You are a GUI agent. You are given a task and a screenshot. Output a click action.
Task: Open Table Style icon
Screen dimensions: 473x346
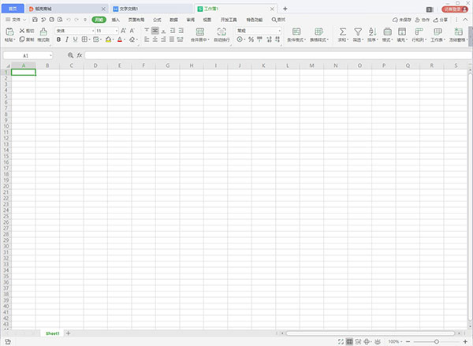point(318,32)
